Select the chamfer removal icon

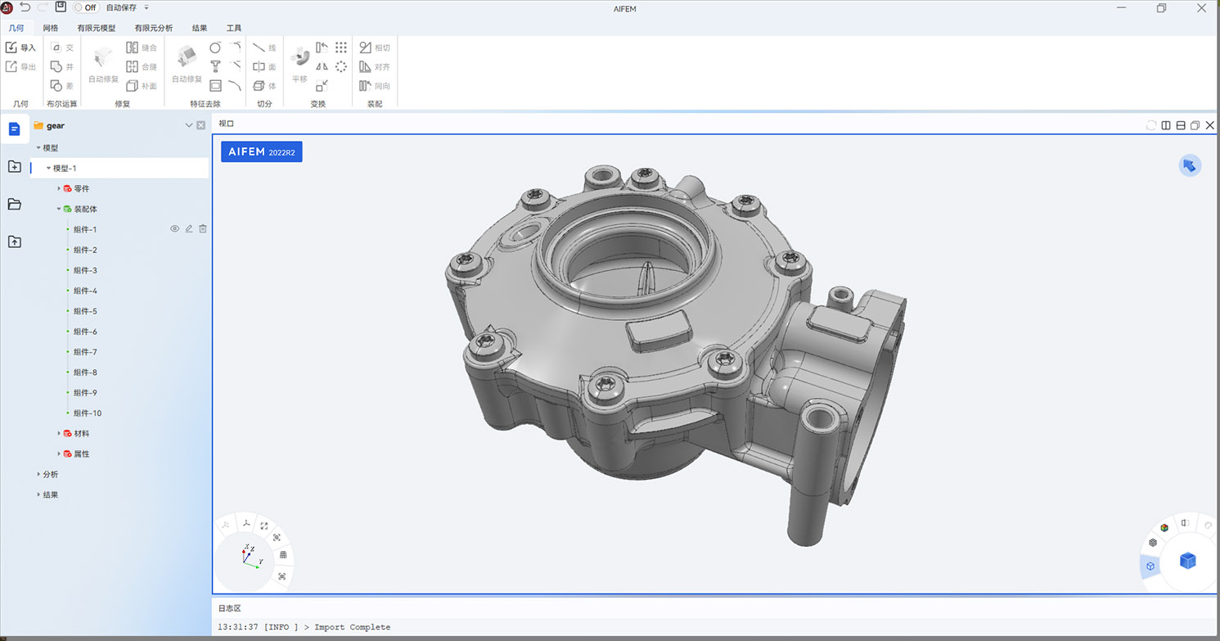(236, 66)
